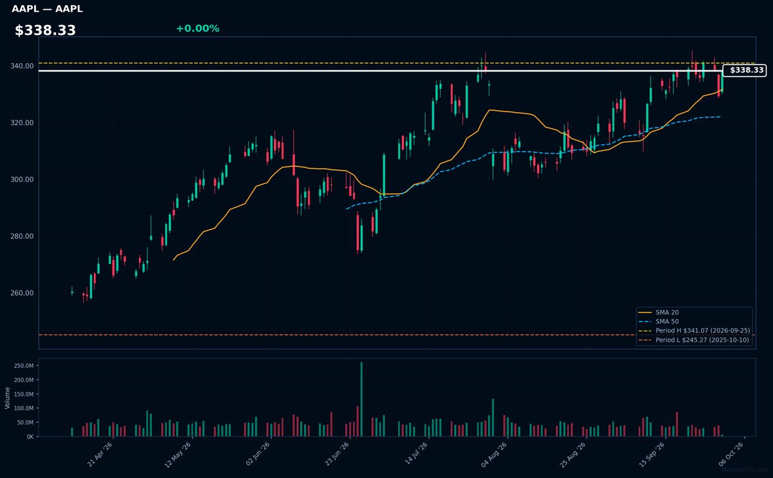773x478 pixels.
Task: Click the +0.00% change percentage
Action: tap(197, 28)
